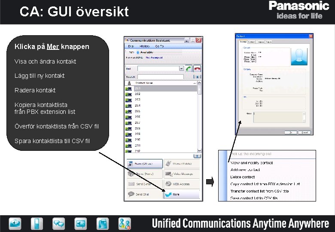This screenshot has width=335, height=232.
Task: Click the Send Chat button
Action: [x=145, y=194]
